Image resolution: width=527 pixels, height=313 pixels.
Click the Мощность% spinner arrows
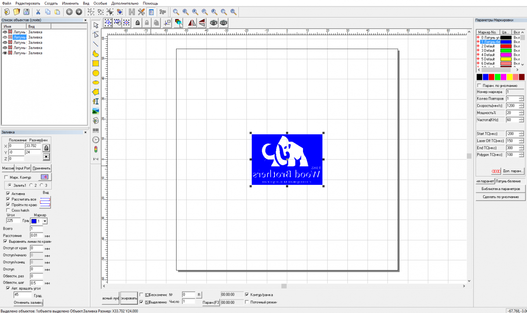coord(521,113)
